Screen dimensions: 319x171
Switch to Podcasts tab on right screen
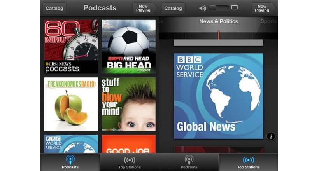(189, 162)
